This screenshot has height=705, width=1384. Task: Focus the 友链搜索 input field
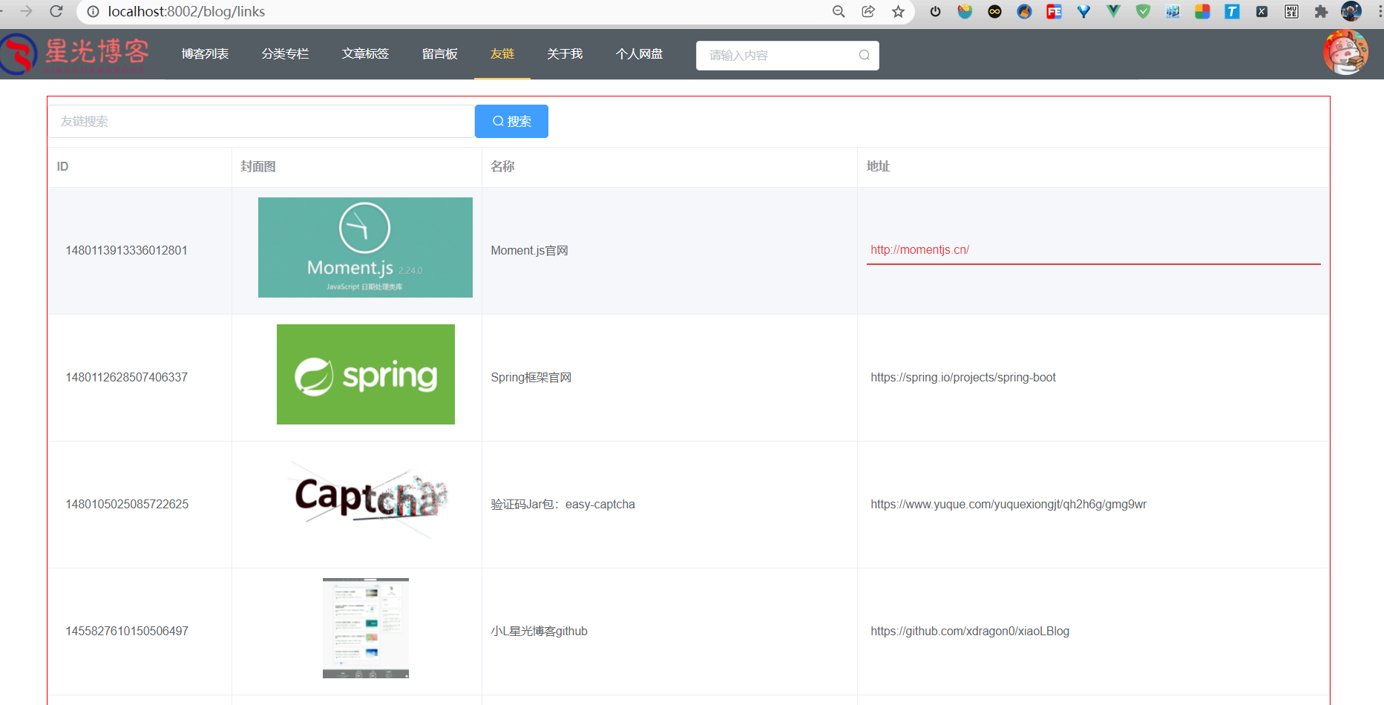(x=261, y=121)
